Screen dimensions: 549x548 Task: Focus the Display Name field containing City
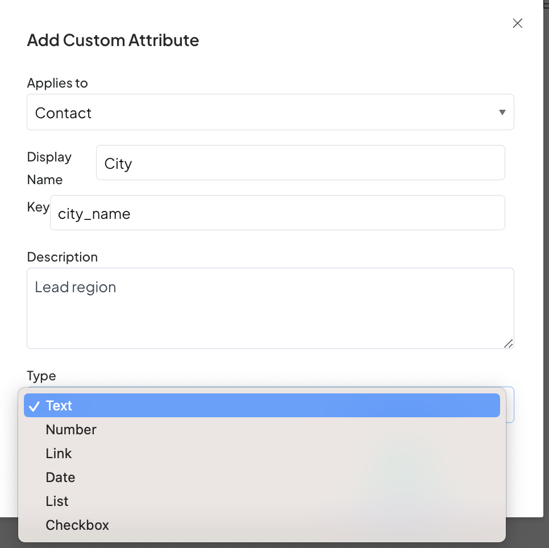tap(300, 163)
